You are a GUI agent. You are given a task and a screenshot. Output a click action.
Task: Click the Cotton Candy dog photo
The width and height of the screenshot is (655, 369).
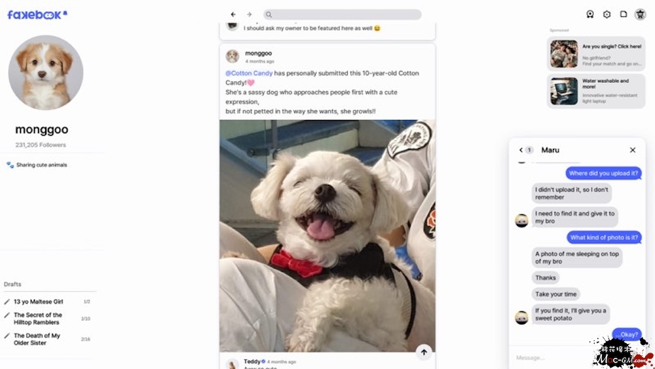click(x=327, y=236)
